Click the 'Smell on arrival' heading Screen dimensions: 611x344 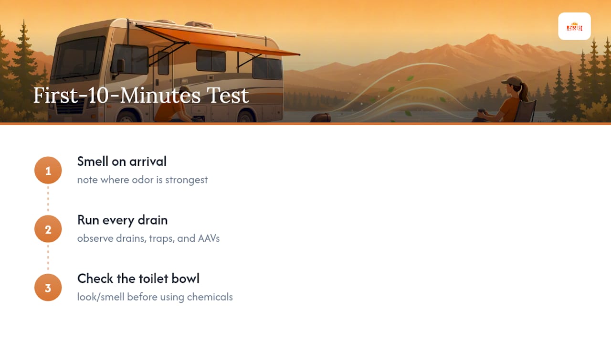(x=122, y=161)
